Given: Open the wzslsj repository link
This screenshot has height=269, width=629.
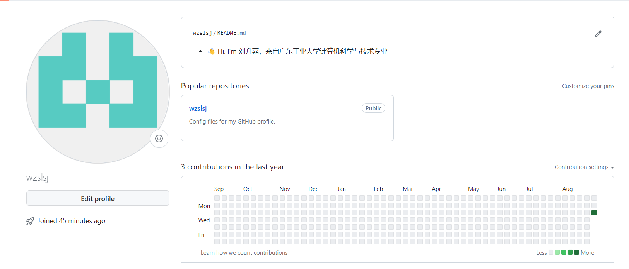Looking at the screenshot, I should click(198, 108).
